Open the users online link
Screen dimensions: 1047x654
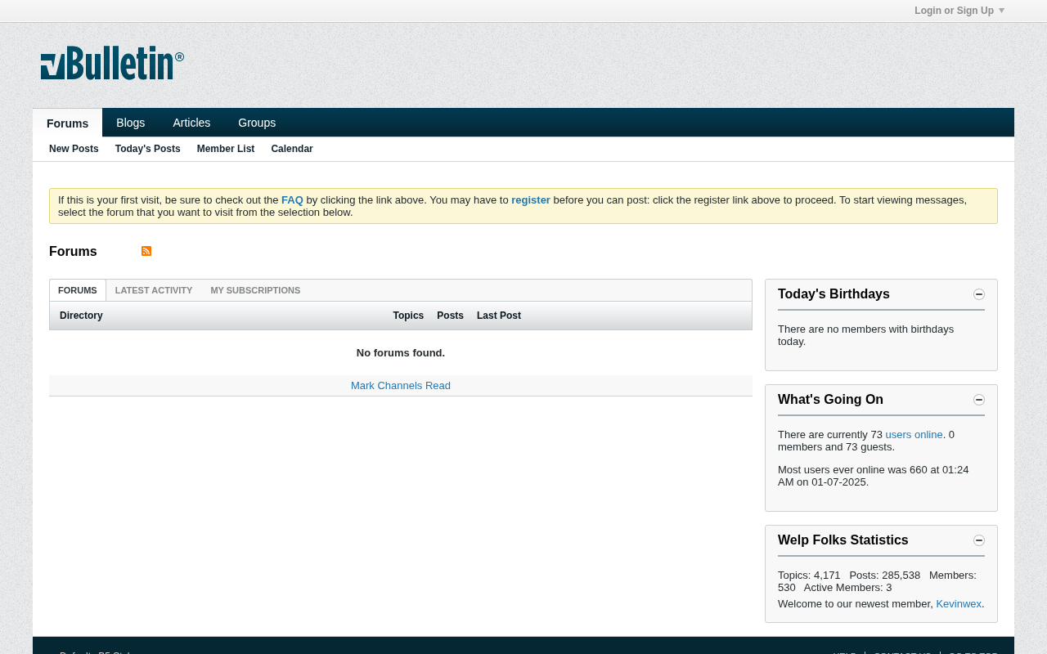pos(914,435)
